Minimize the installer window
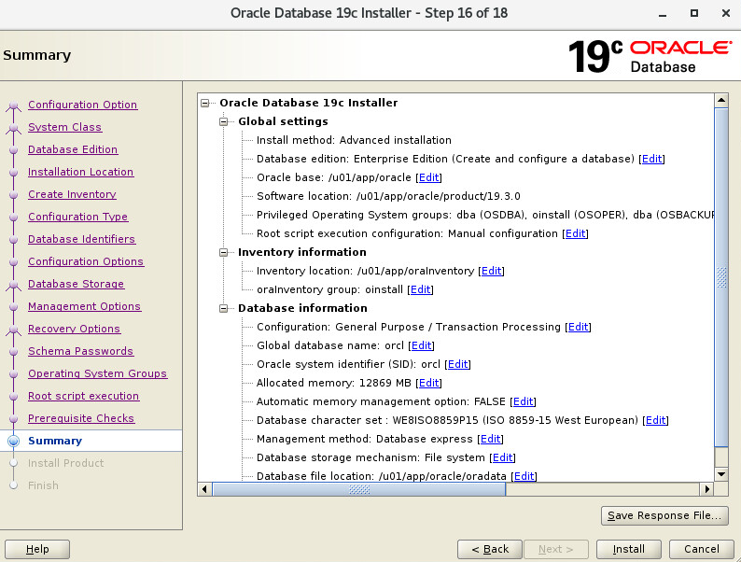741x562 pixels. pyautogui.click(x=663, y=14)
